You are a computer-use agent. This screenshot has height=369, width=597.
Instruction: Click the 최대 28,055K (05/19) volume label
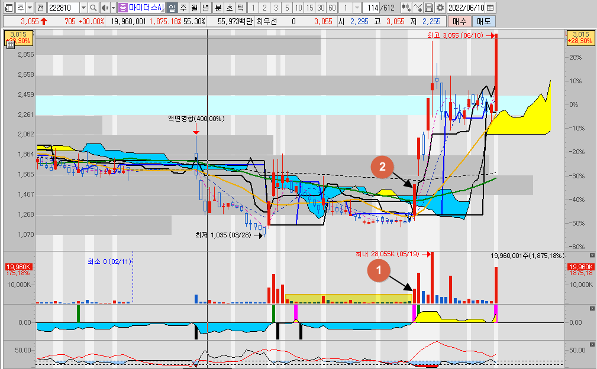tap(387, 254)
